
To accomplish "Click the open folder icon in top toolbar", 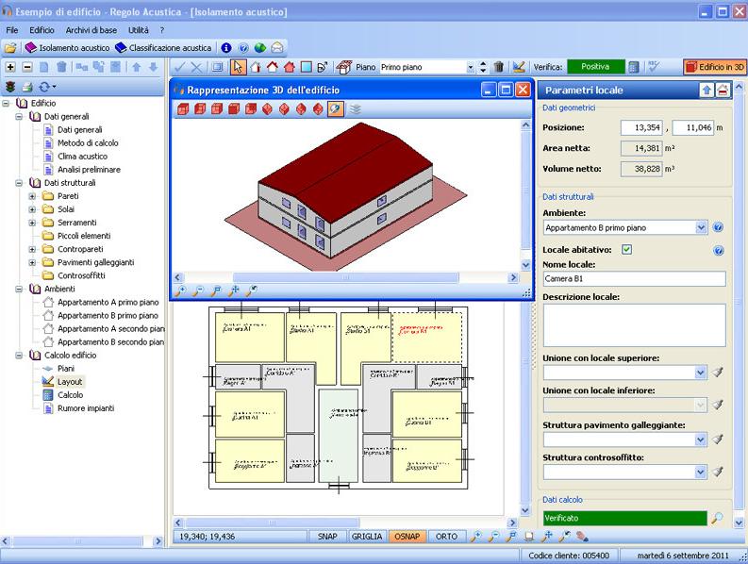I will coord(10,47).
